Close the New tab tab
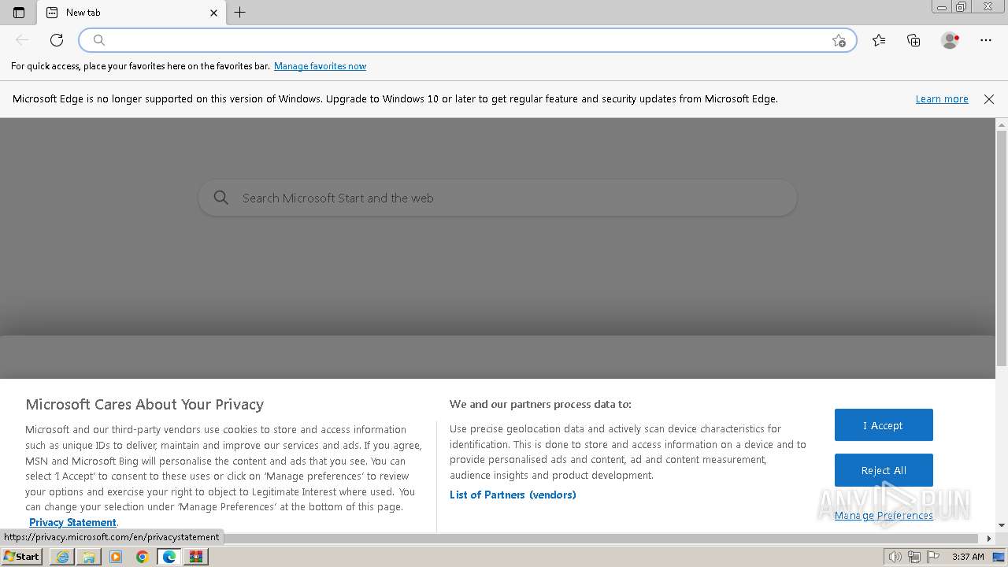The width and height of the screenshot is (1008, 567). [214, 13]
